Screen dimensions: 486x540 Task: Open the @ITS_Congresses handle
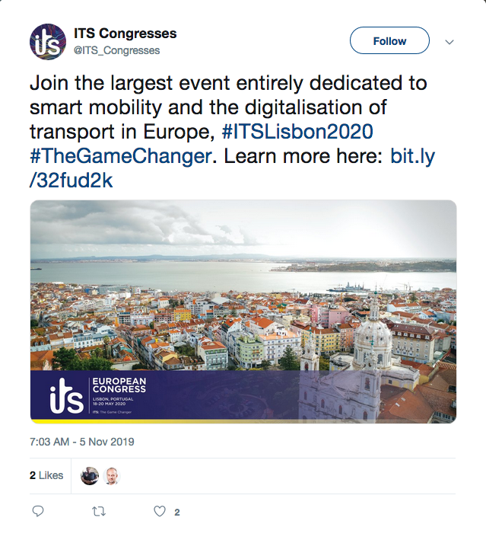pyautogui.click(x=116, y=50)
